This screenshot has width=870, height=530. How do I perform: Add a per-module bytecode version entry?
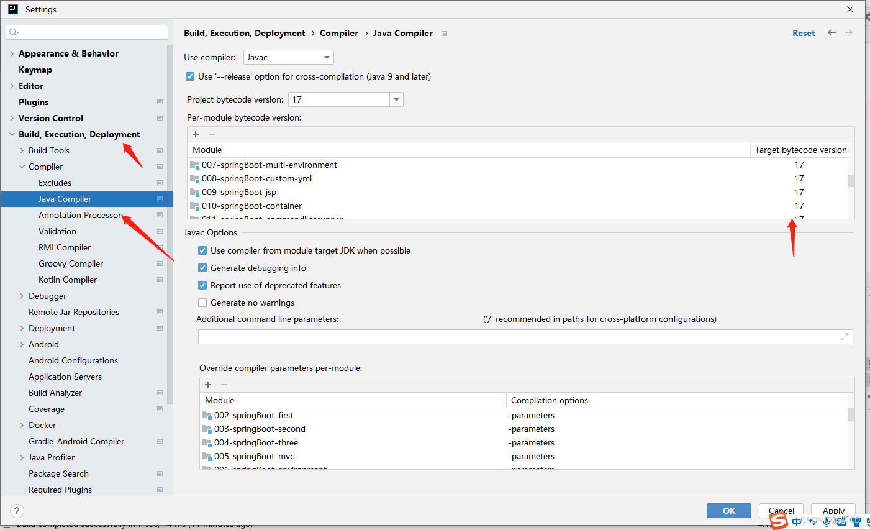pos(196,134)
